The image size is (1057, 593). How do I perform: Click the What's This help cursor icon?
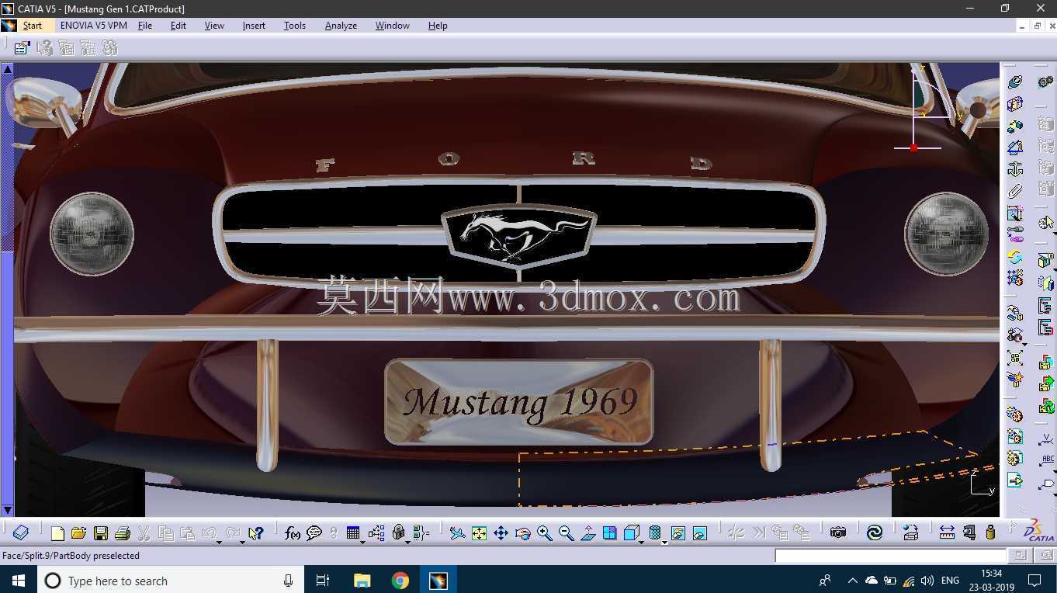pos(256,533)
